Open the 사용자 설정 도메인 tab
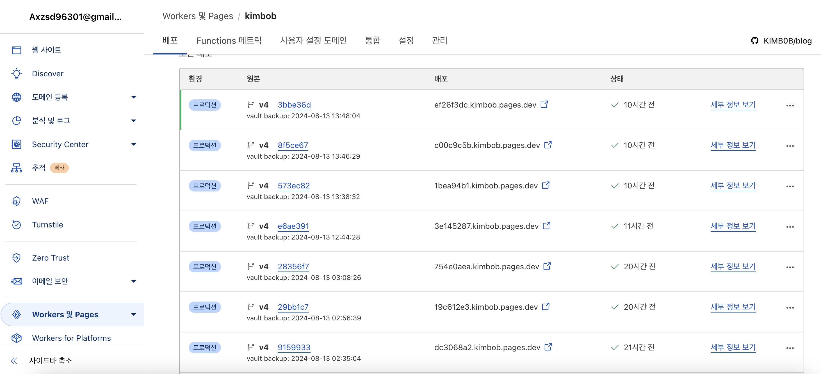821x374 pixels. 313,40
